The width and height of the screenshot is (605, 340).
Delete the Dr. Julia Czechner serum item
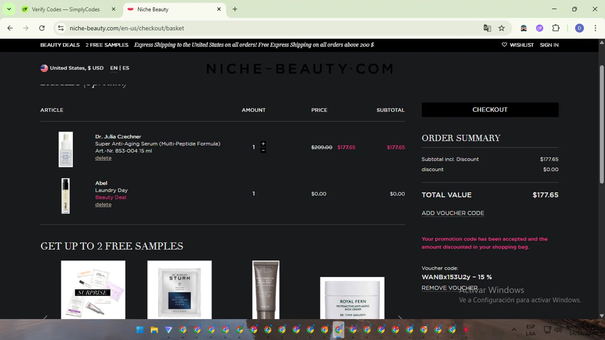[103, 158]
